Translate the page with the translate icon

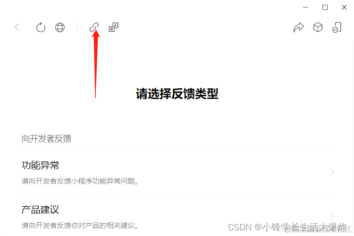pyautogui.click(x=114, y=27)
